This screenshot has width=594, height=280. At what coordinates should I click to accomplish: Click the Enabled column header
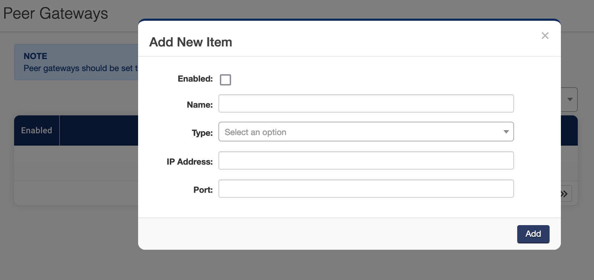pos(36,131)
